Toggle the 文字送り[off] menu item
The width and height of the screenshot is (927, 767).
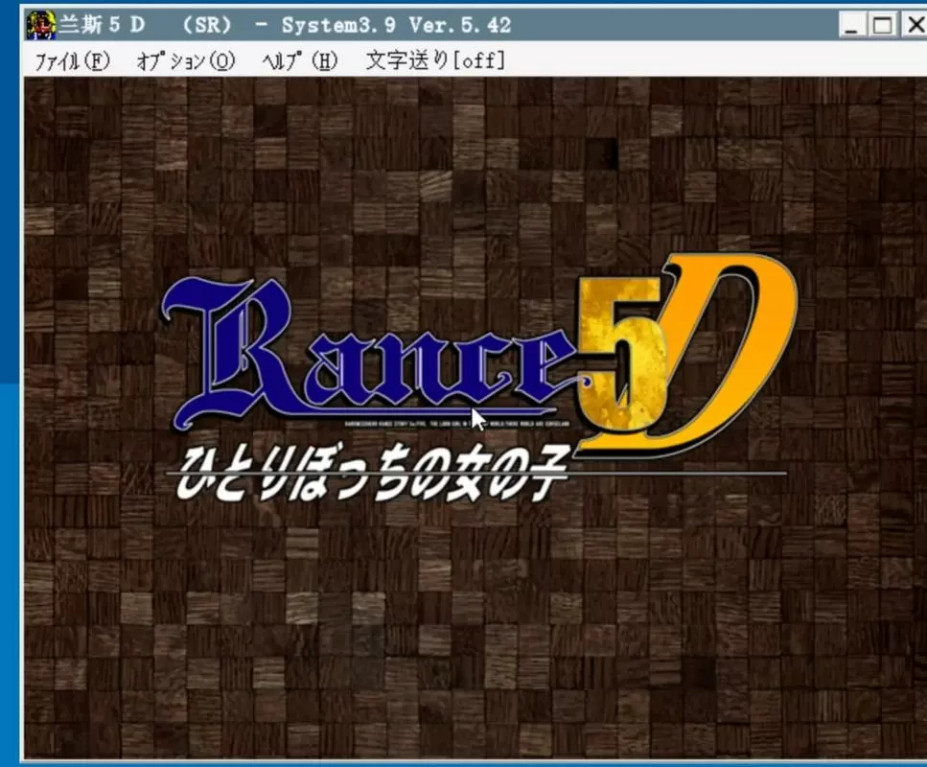(436, 60)
